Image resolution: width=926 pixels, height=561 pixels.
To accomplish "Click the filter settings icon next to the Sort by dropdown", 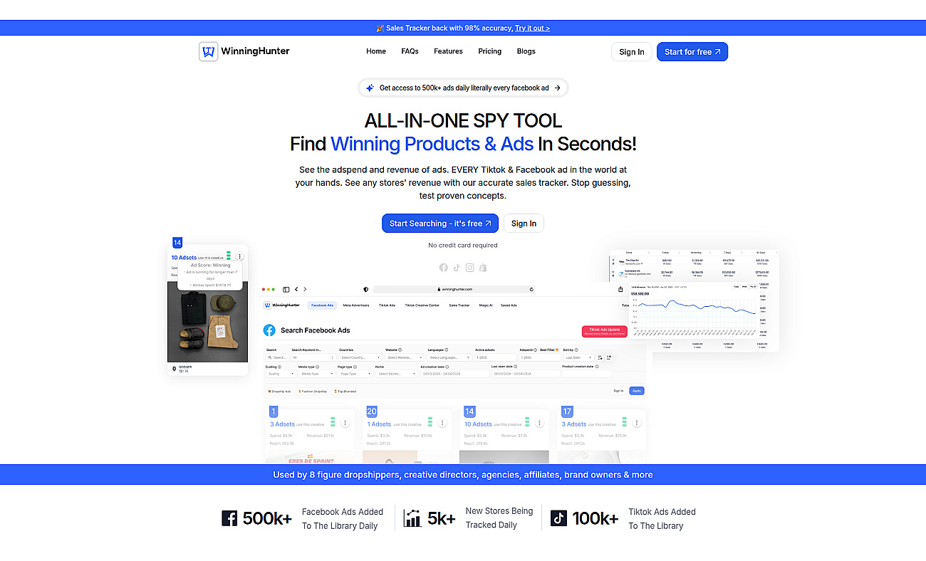I will [x=600, y=357].
